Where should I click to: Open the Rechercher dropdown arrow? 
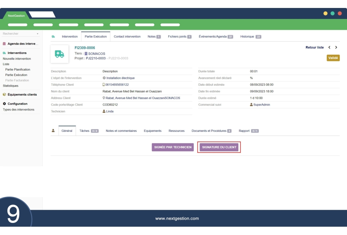37,34
